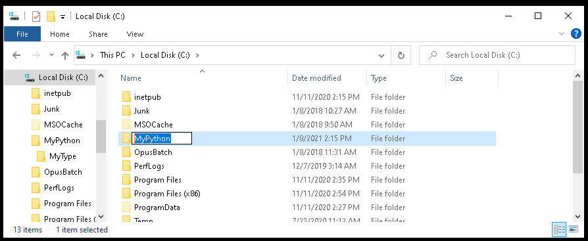
Task: Sort by the Date modified column header
Action: coord(316,78)
